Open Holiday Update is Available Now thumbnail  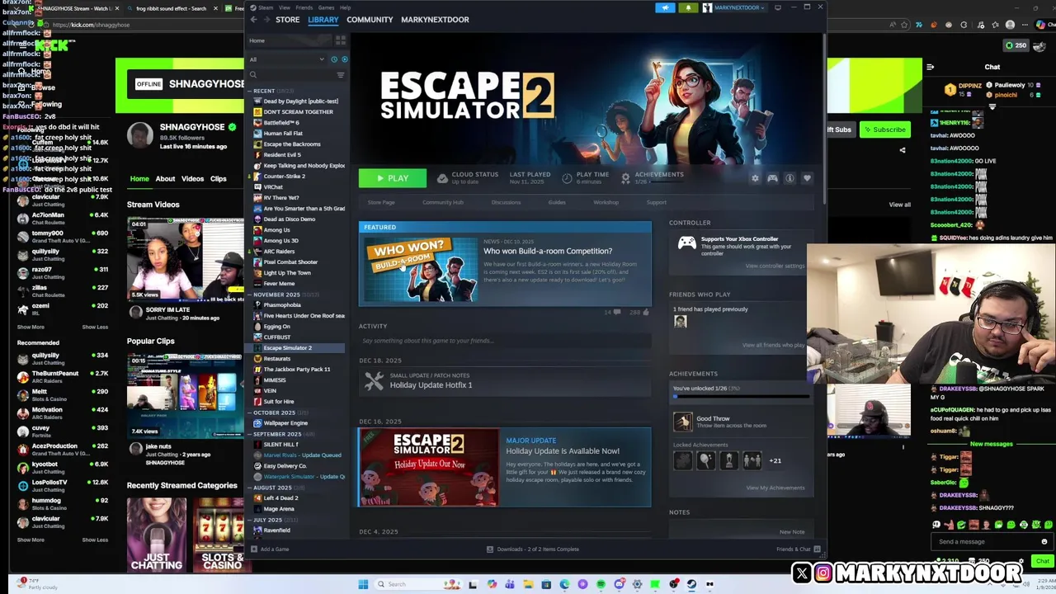pyautogui.click(x=428, y=468)
